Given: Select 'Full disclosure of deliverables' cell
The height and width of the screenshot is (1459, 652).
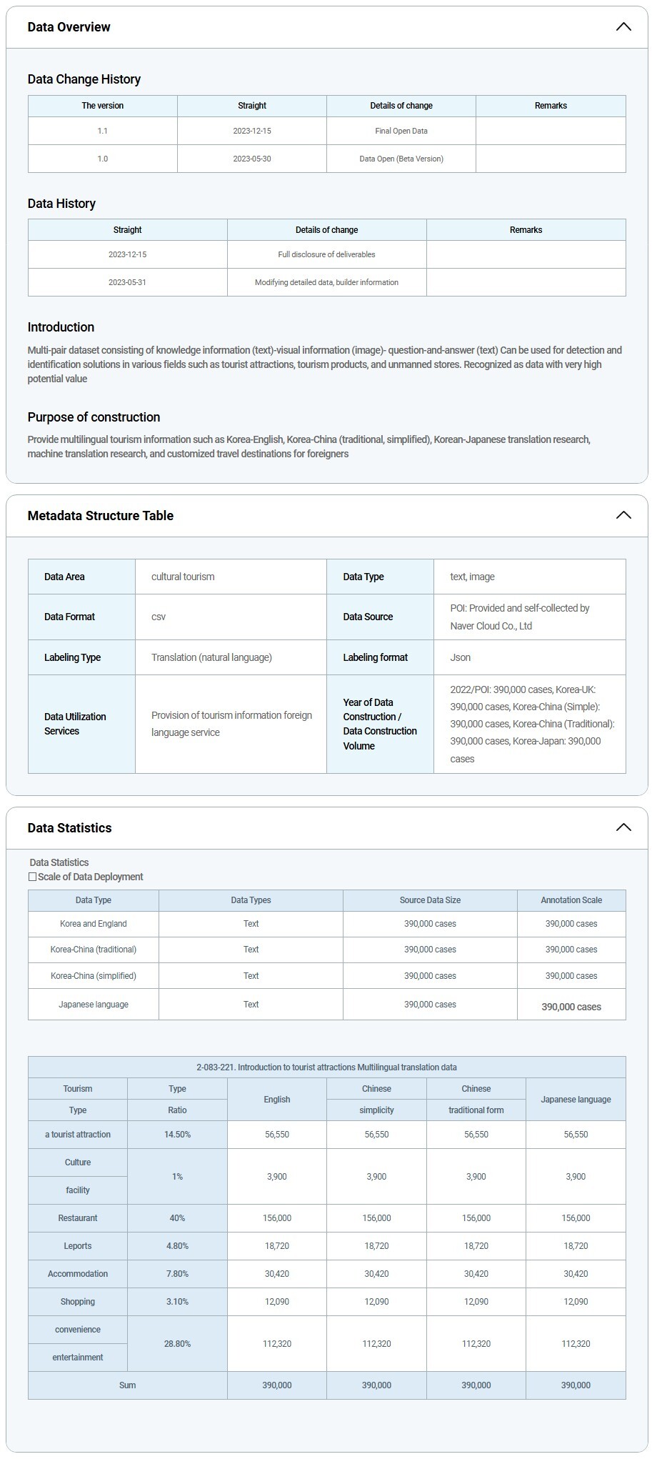Looking at the screenshot, I should tap(326, 254).
